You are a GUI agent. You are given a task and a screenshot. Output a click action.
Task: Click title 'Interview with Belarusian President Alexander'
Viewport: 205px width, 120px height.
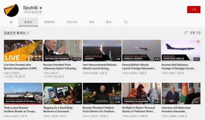[176, 109]
